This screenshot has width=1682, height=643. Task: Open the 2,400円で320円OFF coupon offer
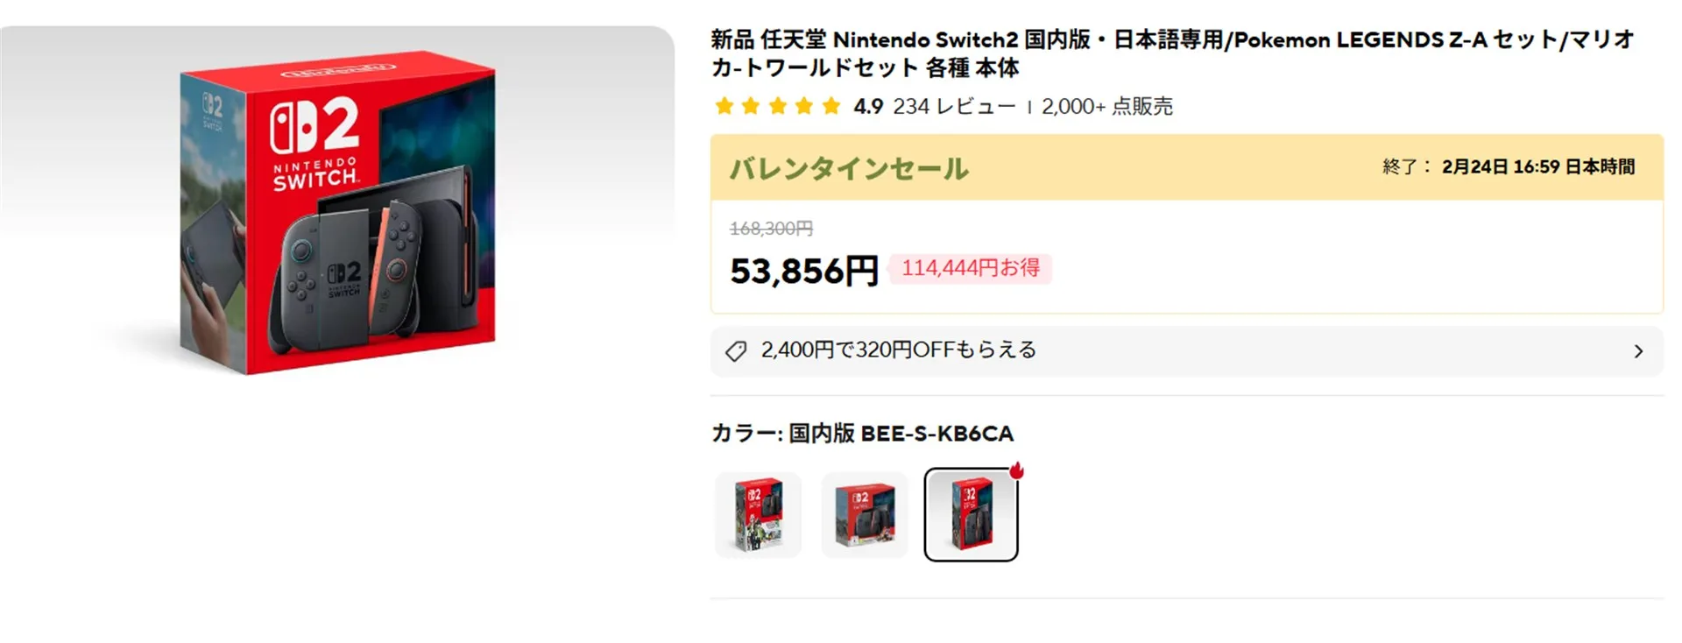pyautogui.click(x=898, y=350)
